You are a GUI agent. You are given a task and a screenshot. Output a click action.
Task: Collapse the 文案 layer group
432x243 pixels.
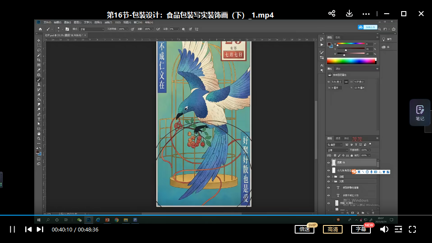coord(332,181)
